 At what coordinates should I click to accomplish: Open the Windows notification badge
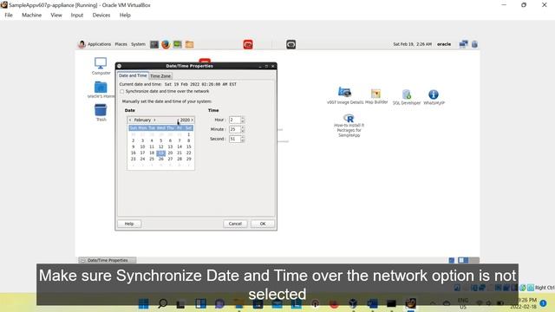pos(544,303)
